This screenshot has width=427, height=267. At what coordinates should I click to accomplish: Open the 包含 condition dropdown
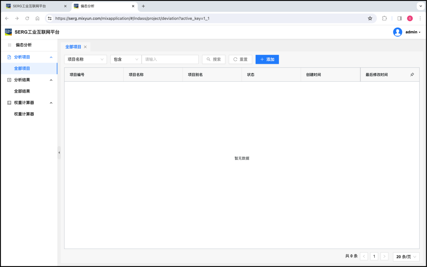126,59
